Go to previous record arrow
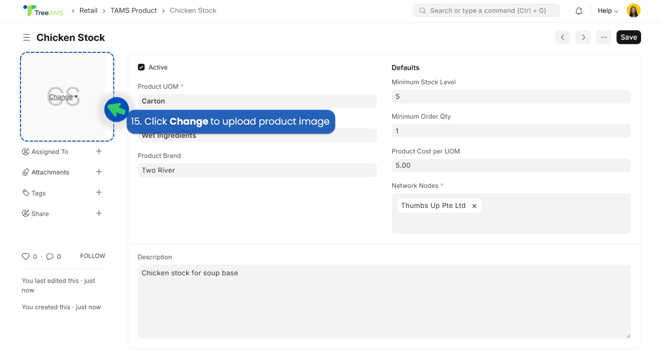662x355 pixels. 562,37
